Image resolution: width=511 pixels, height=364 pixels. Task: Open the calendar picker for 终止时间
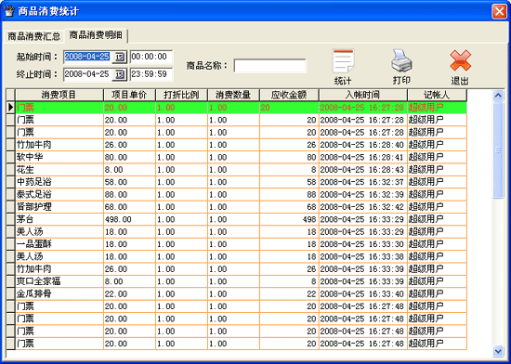119,75
